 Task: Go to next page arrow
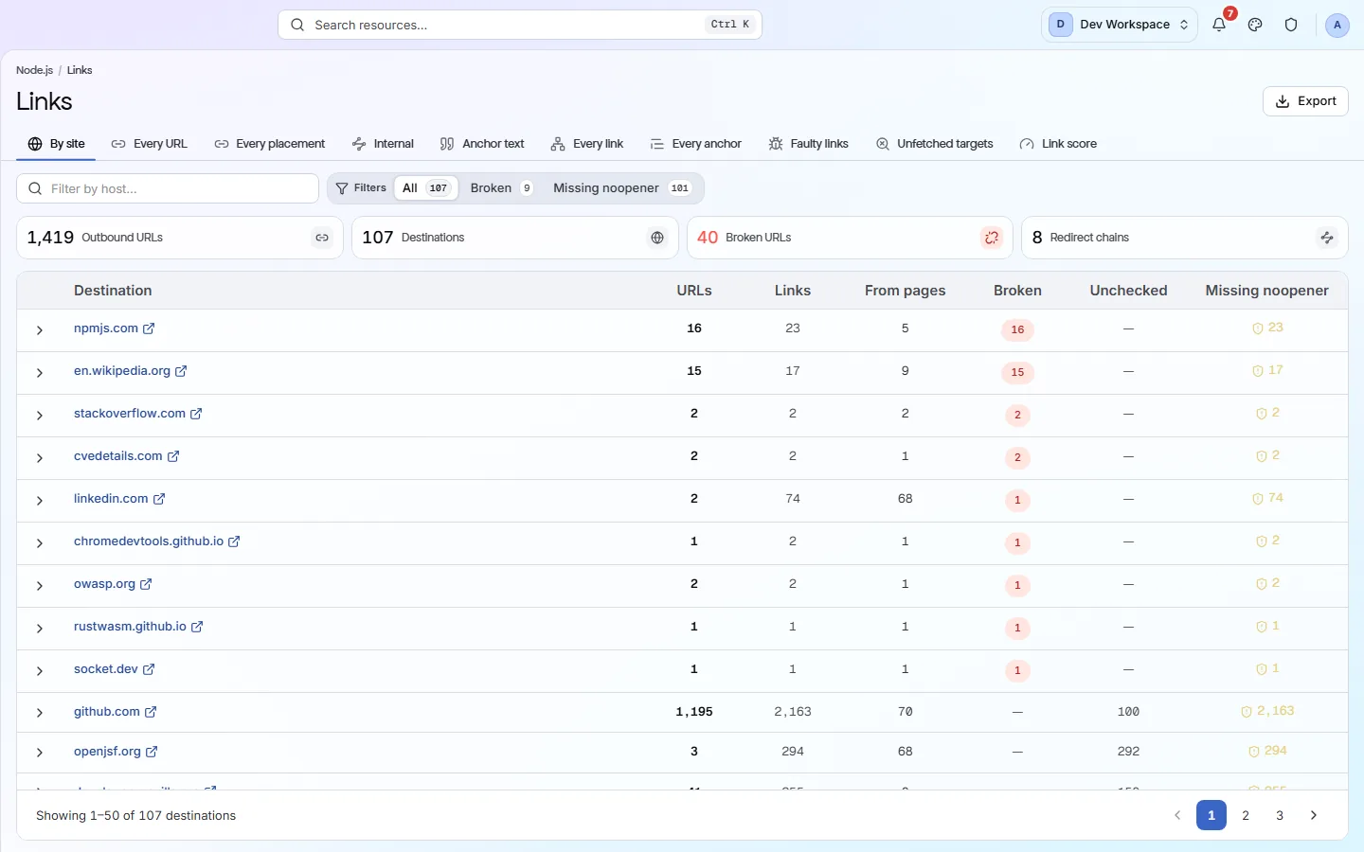tap(1314, 815)
